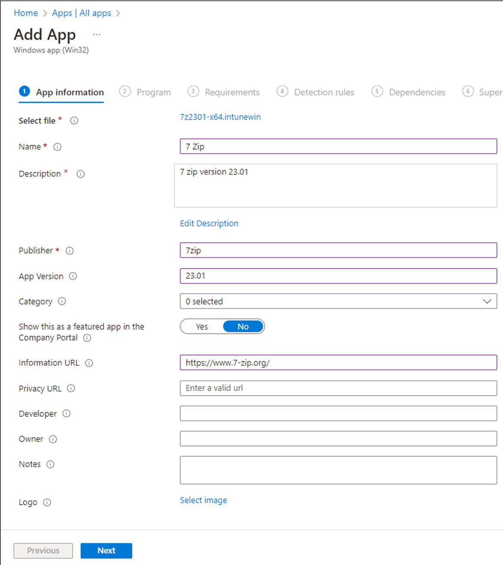View the Description info tooltip
Screen dimensions: 503x565
tap(80, 174)
